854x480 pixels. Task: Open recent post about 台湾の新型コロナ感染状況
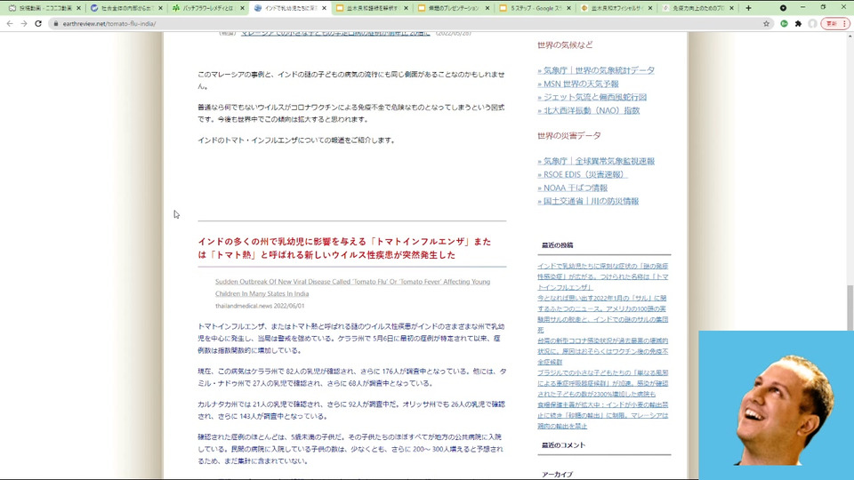pyautogui.click(x=602, y=351)
